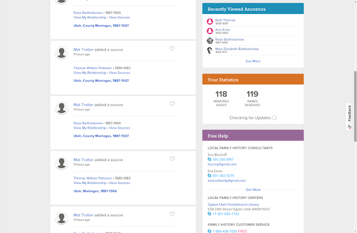
Task: Click Mat Trotter's avatar on the Thomas Peterson County Marriages post
Action: tap(61, 52)
